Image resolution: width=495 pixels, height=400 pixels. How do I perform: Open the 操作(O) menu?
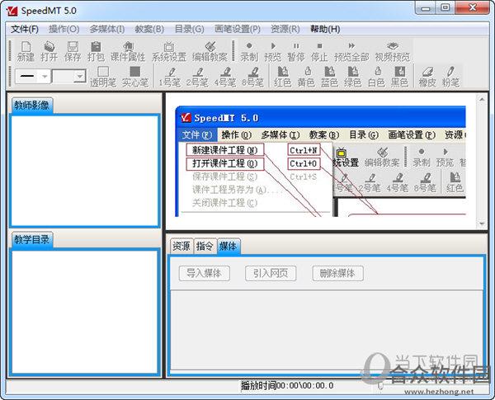tap(64, 30)
